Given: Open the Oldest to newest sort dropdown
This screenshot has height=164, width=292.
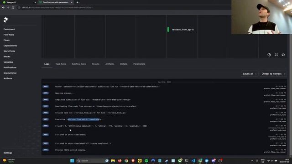Looking at the screenshot, I should pos(273,74).
